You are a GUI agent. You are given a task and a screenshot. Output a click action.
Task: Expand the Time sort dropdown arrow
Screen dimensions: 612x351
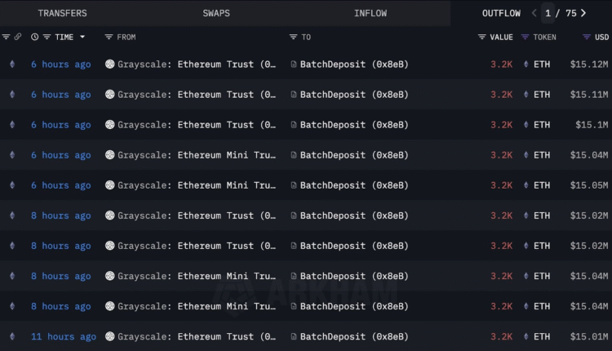click(x=82, y=37)
